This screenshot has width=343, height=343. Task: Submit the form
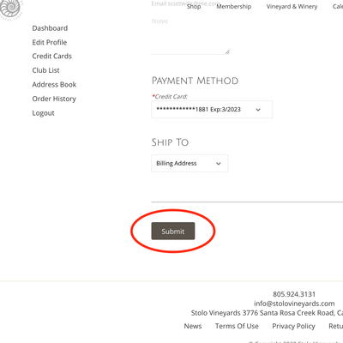(x=173, y=231)
